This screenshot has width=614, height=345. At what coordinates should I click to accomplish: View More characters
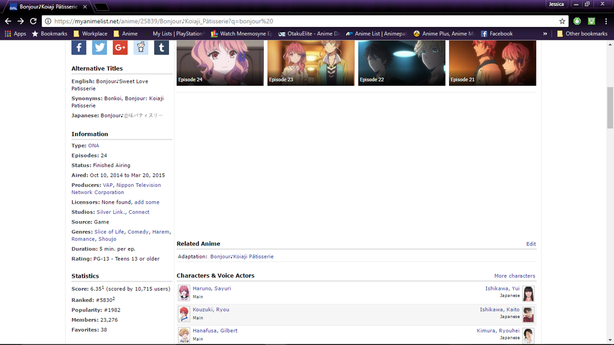tap(514, 276)
